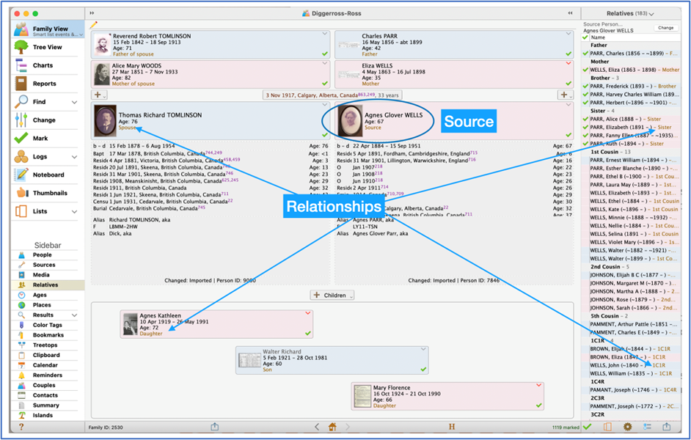The width and height of the screenshot is (691, 440).
Task: Open Color Tags in the sidebar
Action: pyautogui.click(x=47, y=325)
